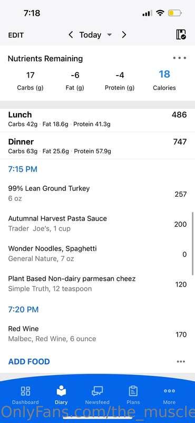This screenshot has width=195, height=423.
Task: Collapse the Dinner meal section
Action: pyautogui.click(x=97, y=146)
